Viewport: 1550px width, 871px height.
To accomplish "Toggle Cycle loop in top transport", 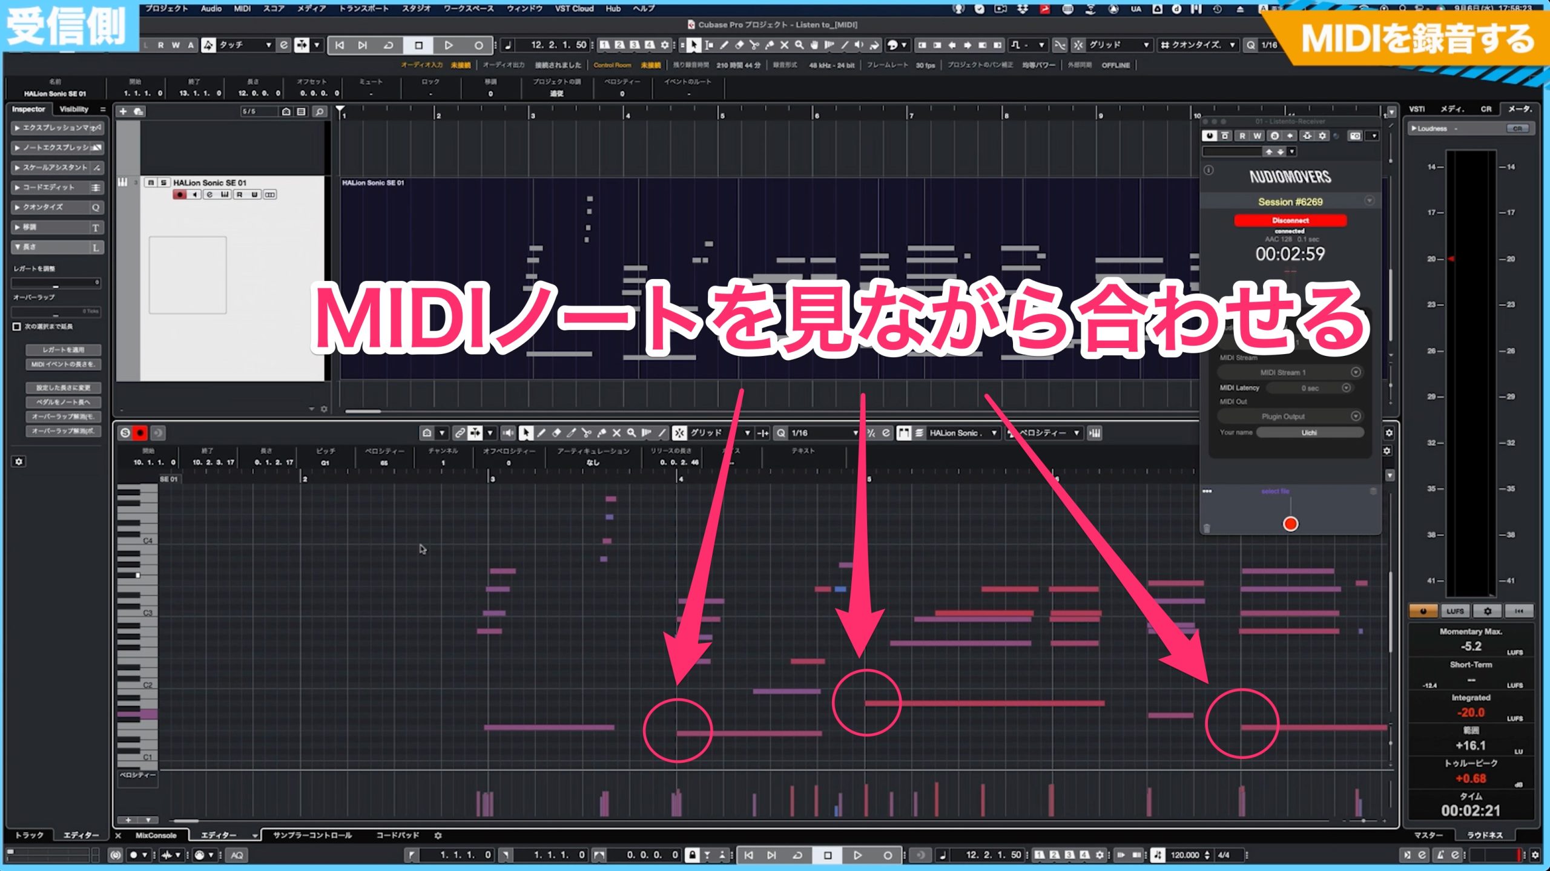I will [x=388, y=45].
